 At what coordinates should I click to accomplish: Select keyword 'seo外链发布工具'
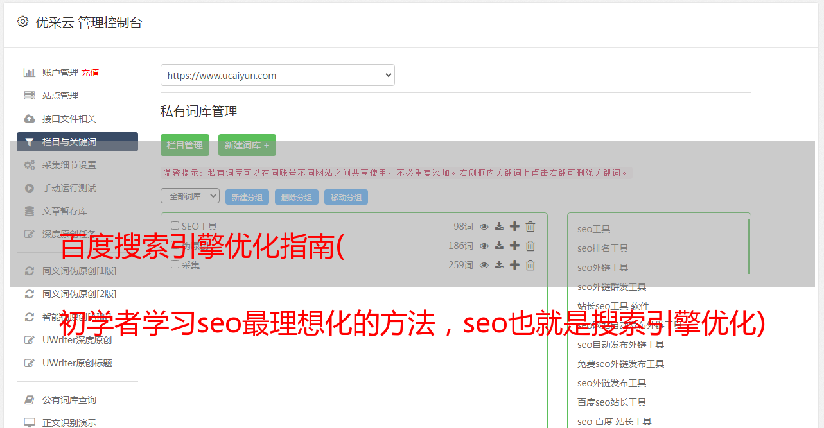click(612, 383)
